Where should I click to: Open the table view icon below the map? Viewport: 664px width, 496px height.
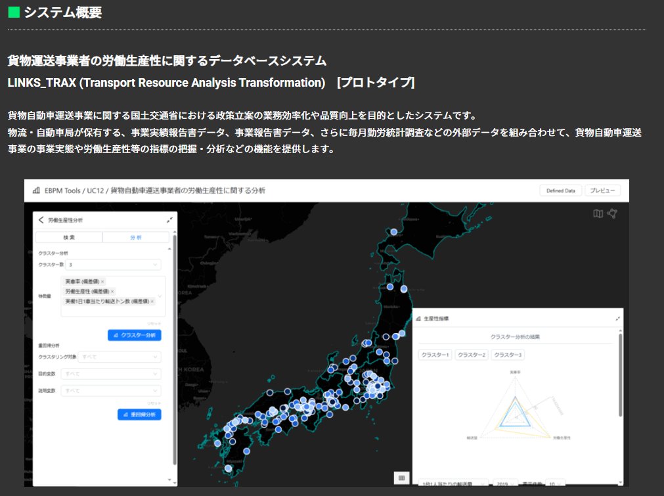pyautogui.click(x=401, y=478)
